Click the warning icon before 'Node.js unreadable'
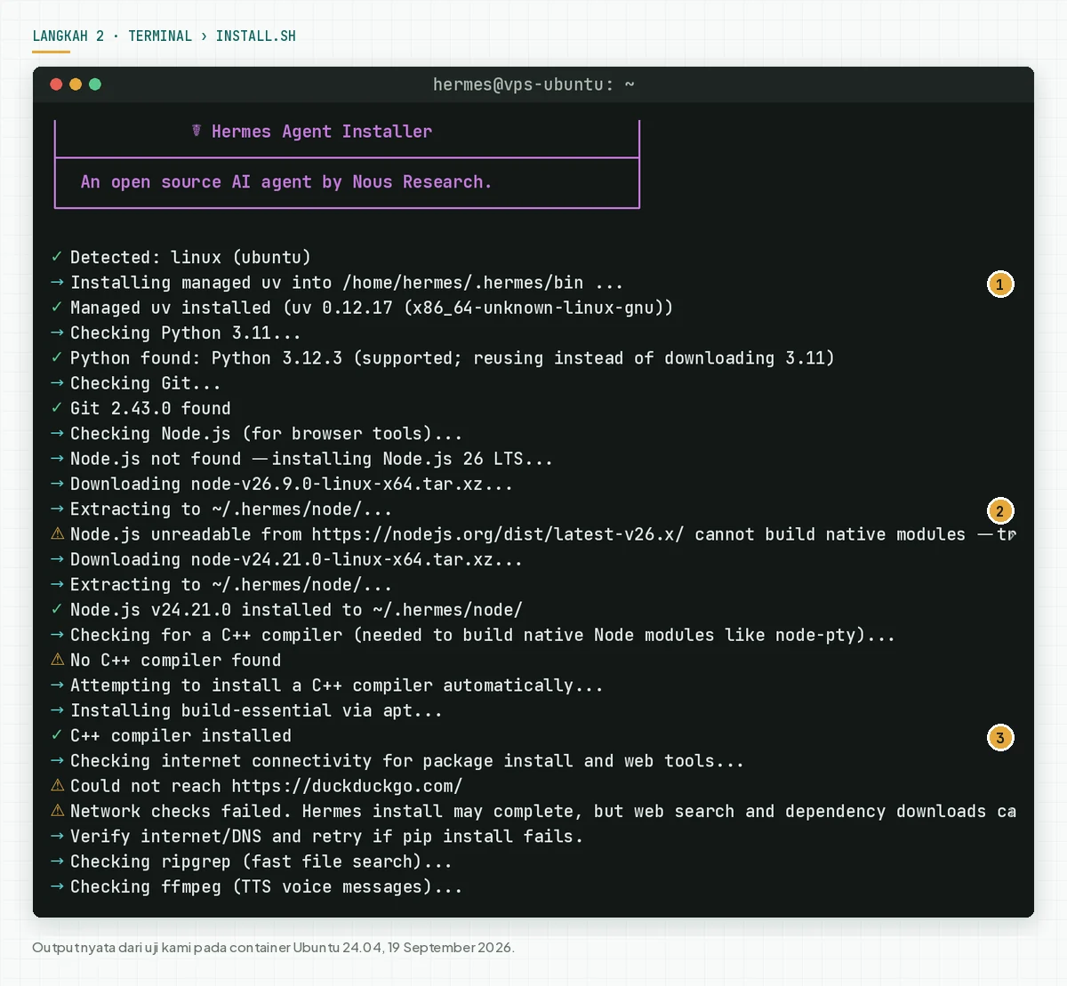The height and width of the screenshot is (986, 1067). coord(57,533)
